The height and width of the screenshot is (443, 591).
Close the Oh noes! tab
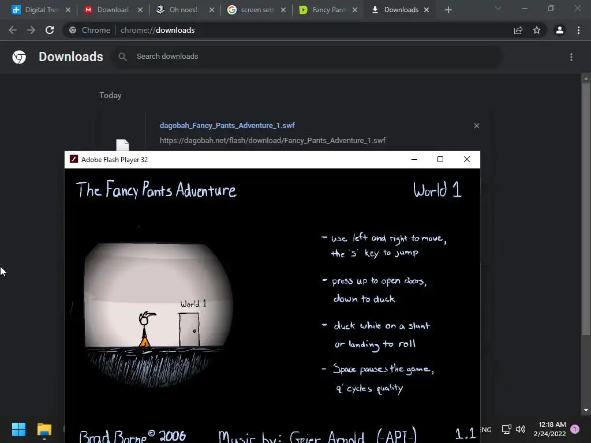(212, 10)
